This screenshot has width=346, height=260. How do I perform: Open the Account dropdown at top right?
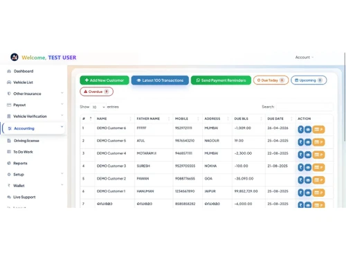click(304, 58)
